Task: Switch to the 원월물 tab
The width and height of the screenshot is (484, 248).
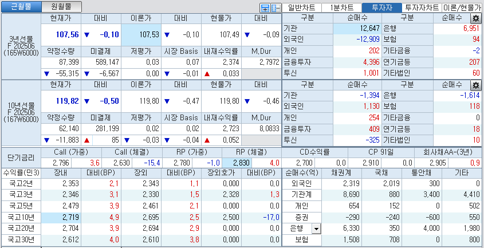Action: click(61, 7)
